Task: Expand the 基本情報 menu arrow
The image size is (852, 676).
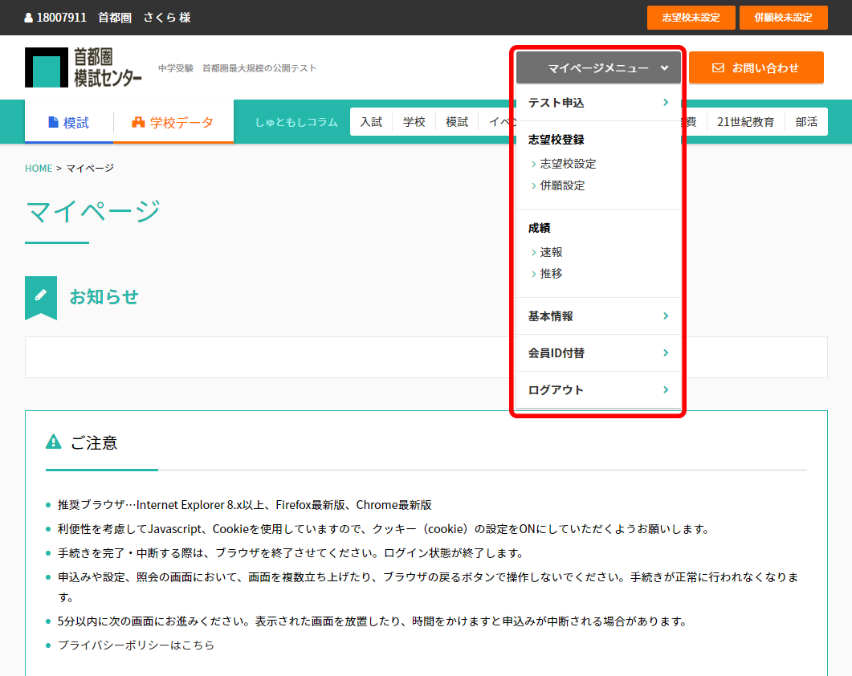Action: (665, 316)
